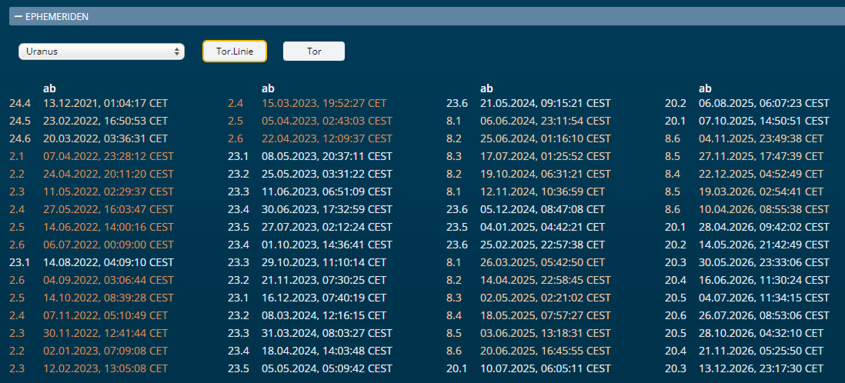Select the 13.12.2026, 23:17:30 CET entry
Image resolution: width=845 pixels, height=383 pixels.
click(761, 368)
